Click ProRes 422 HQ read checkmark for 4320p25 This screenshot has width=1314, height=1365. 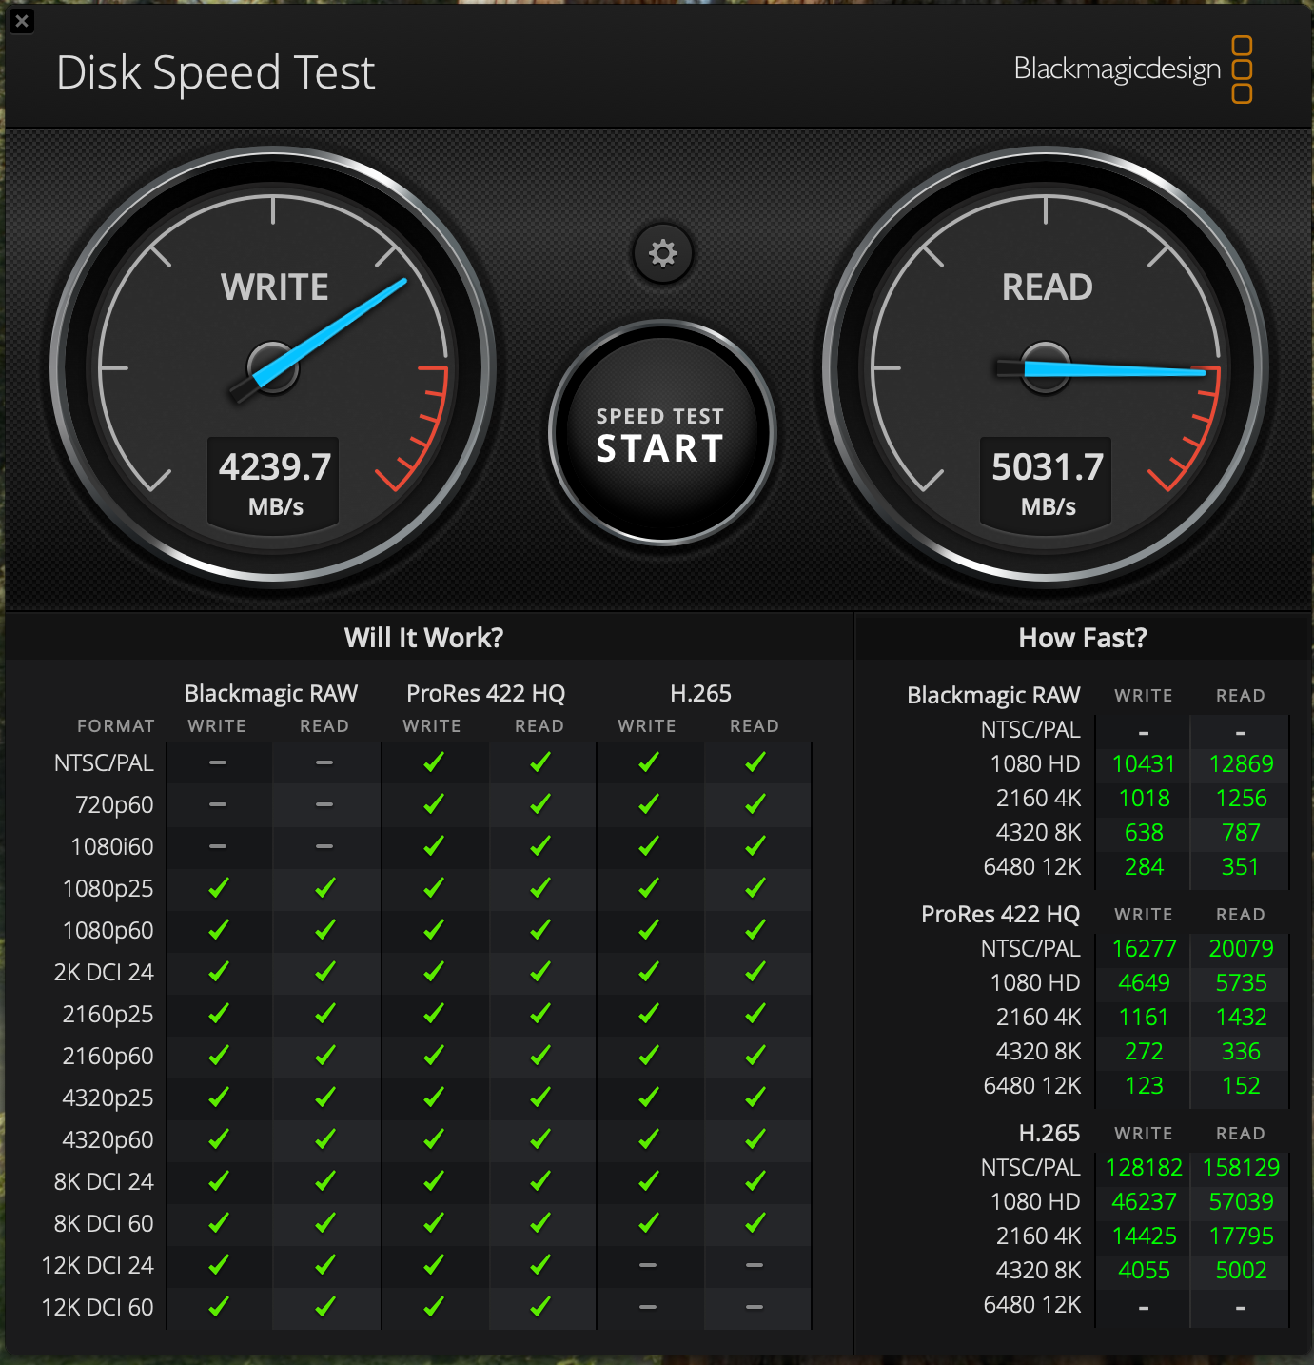click(x=539, y=1098)
